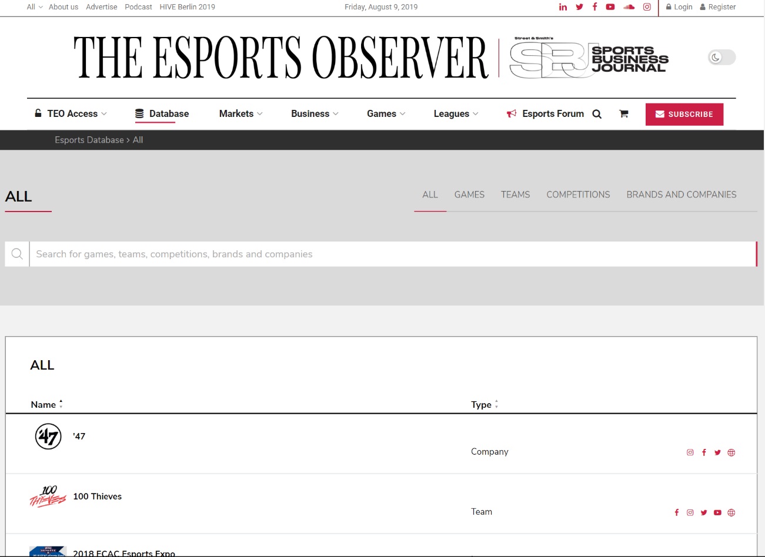Image resolution: width=765 pixels, height=557 pixels.
Task: Open '47 Instagram profile
Action: [x=690, y=452]
